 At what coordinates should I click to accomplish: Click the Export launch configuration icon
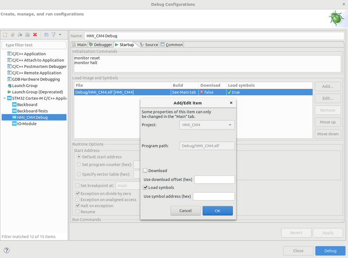(x=20, y=35)
